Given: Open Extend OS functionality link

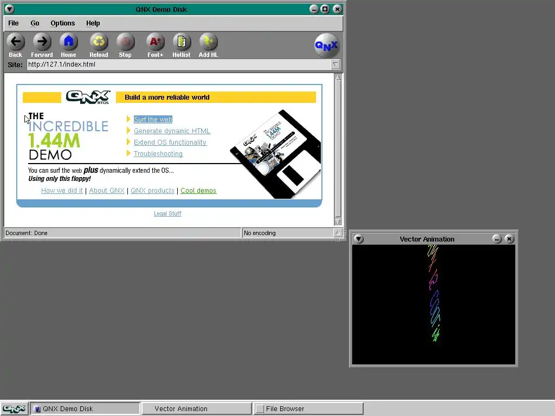Looking at the screenshot, I should click(x=170, y=142).
